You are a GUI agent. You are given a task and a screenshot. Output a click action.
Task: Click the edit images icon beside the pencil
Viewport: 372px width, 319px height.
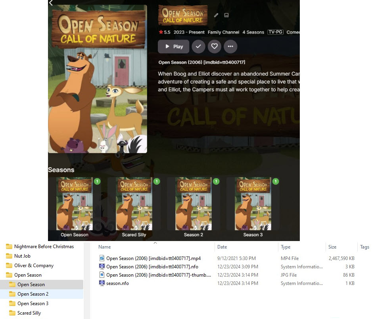point(226,15)
